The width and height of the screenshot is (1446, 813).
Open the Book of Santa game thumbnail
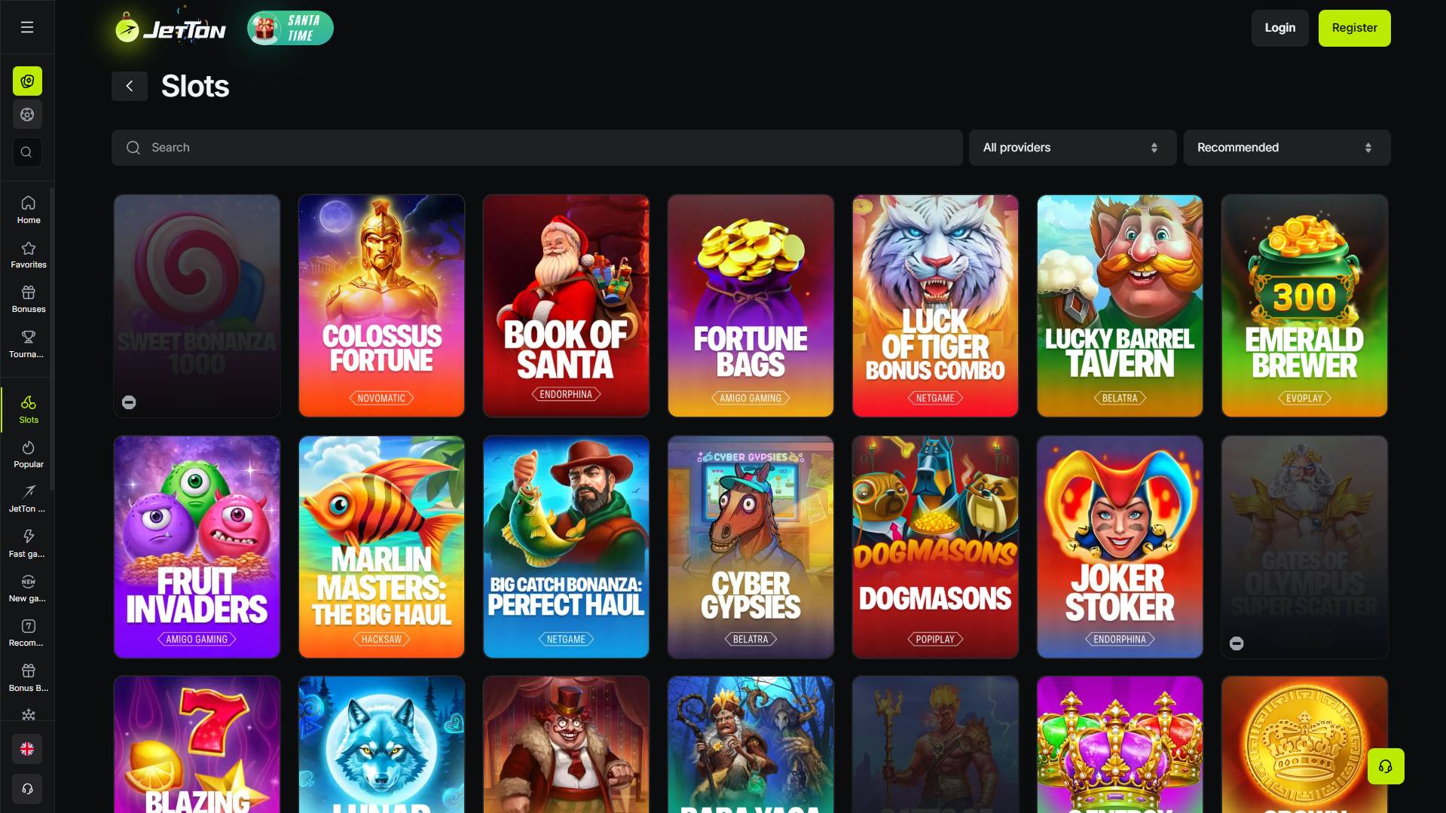(x=566, y=305)
